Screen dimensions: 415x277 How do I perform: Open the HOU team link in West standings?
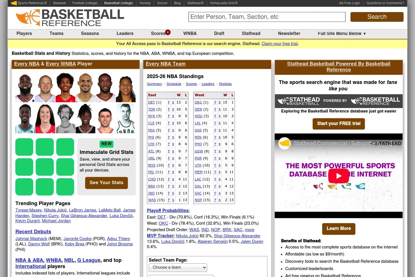198,116
